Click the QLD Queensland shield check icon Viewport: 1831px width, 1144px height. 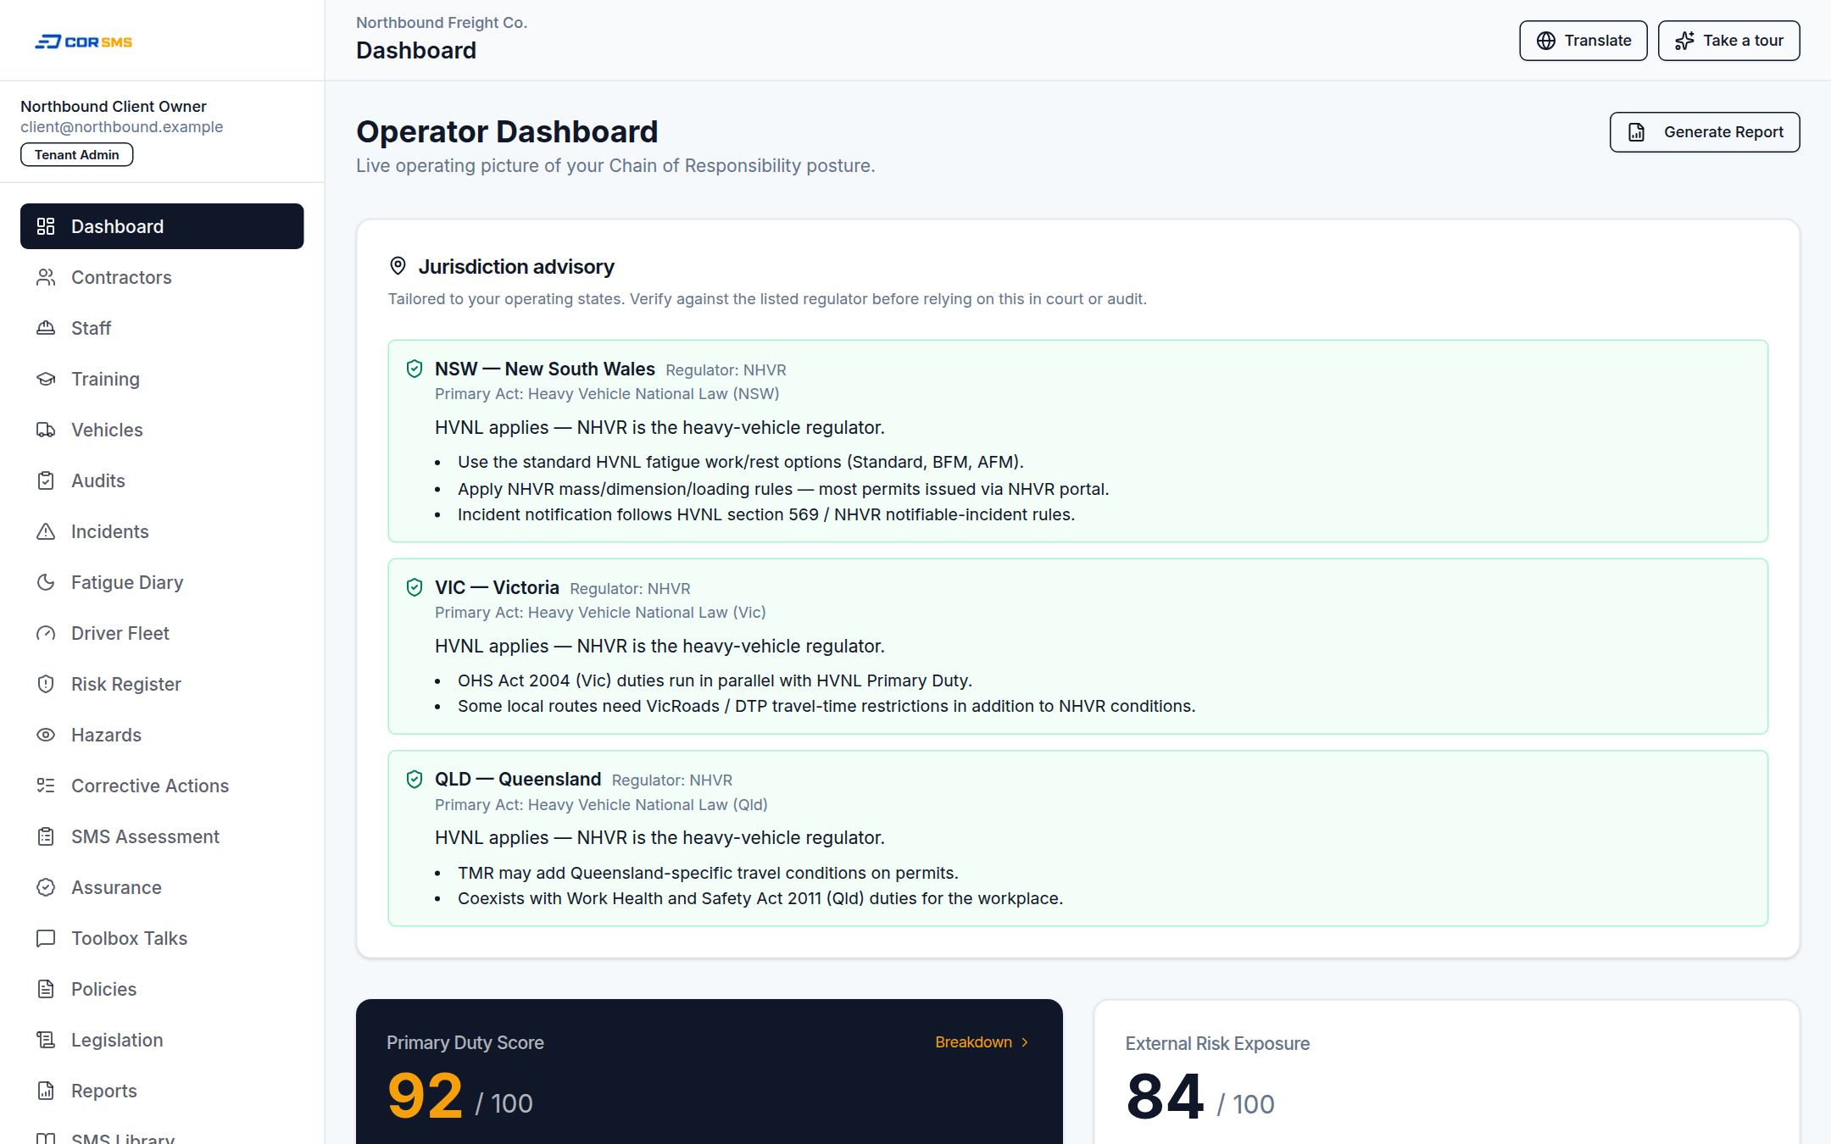(x=415, y=779)
